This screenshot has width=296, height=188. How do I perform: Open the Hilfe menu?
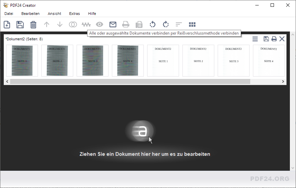[x=92, y=14]
